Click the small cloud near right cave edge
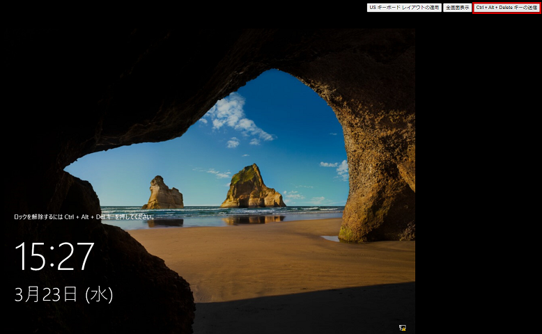The height and width of the screenshot is (334, 542). [x=337, y=167]
